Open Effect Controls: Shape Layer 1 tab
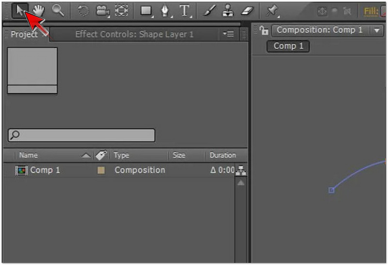388x265 pixels. point(134,34)
